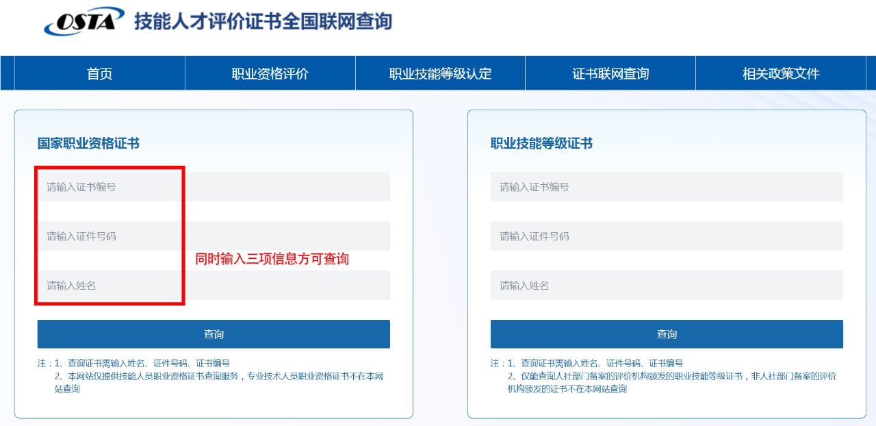Screen dimensions: 876x426
Task: Click the site title 技能人才评价证书全国联网查询
Action: pos(263,21)
